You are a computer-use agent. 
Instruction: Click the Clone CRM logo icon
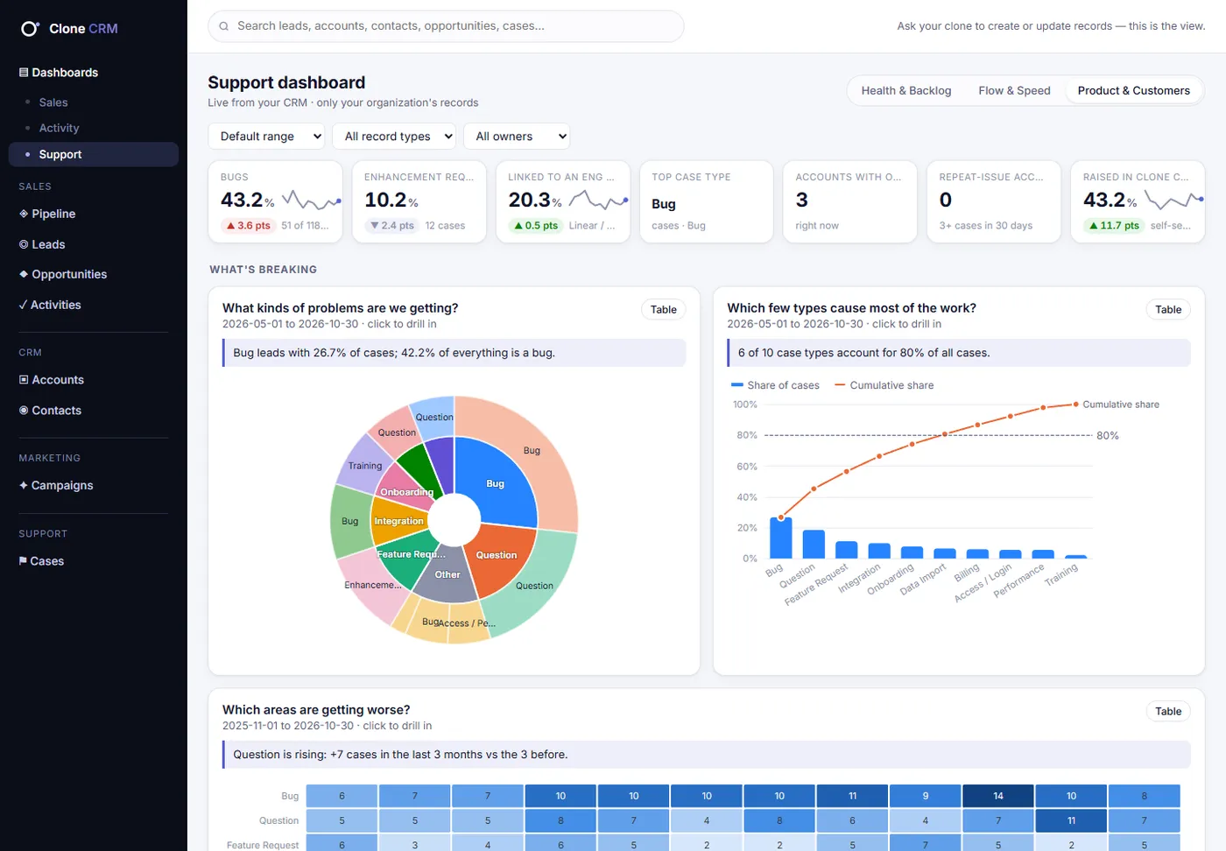[30, 28]
